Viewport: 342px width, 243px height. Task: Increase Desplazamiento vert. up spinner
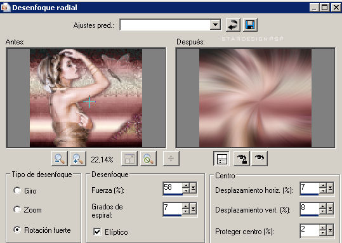(x=323, y=207)
